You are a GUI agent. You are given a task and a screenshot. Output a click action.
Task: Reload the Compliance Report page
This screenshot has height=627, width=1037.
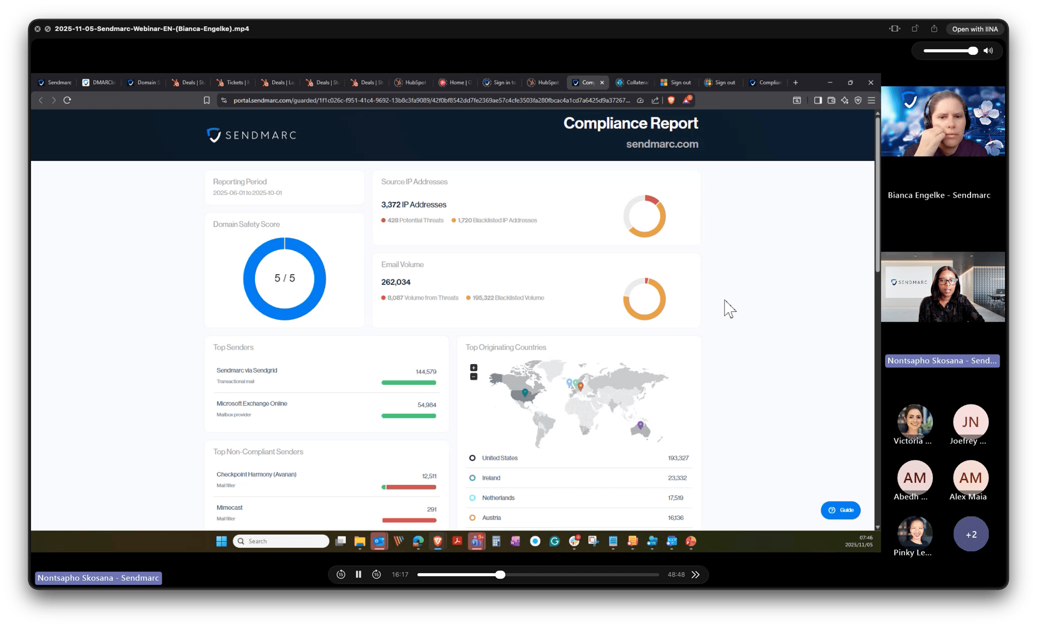(x=67, y=100)
